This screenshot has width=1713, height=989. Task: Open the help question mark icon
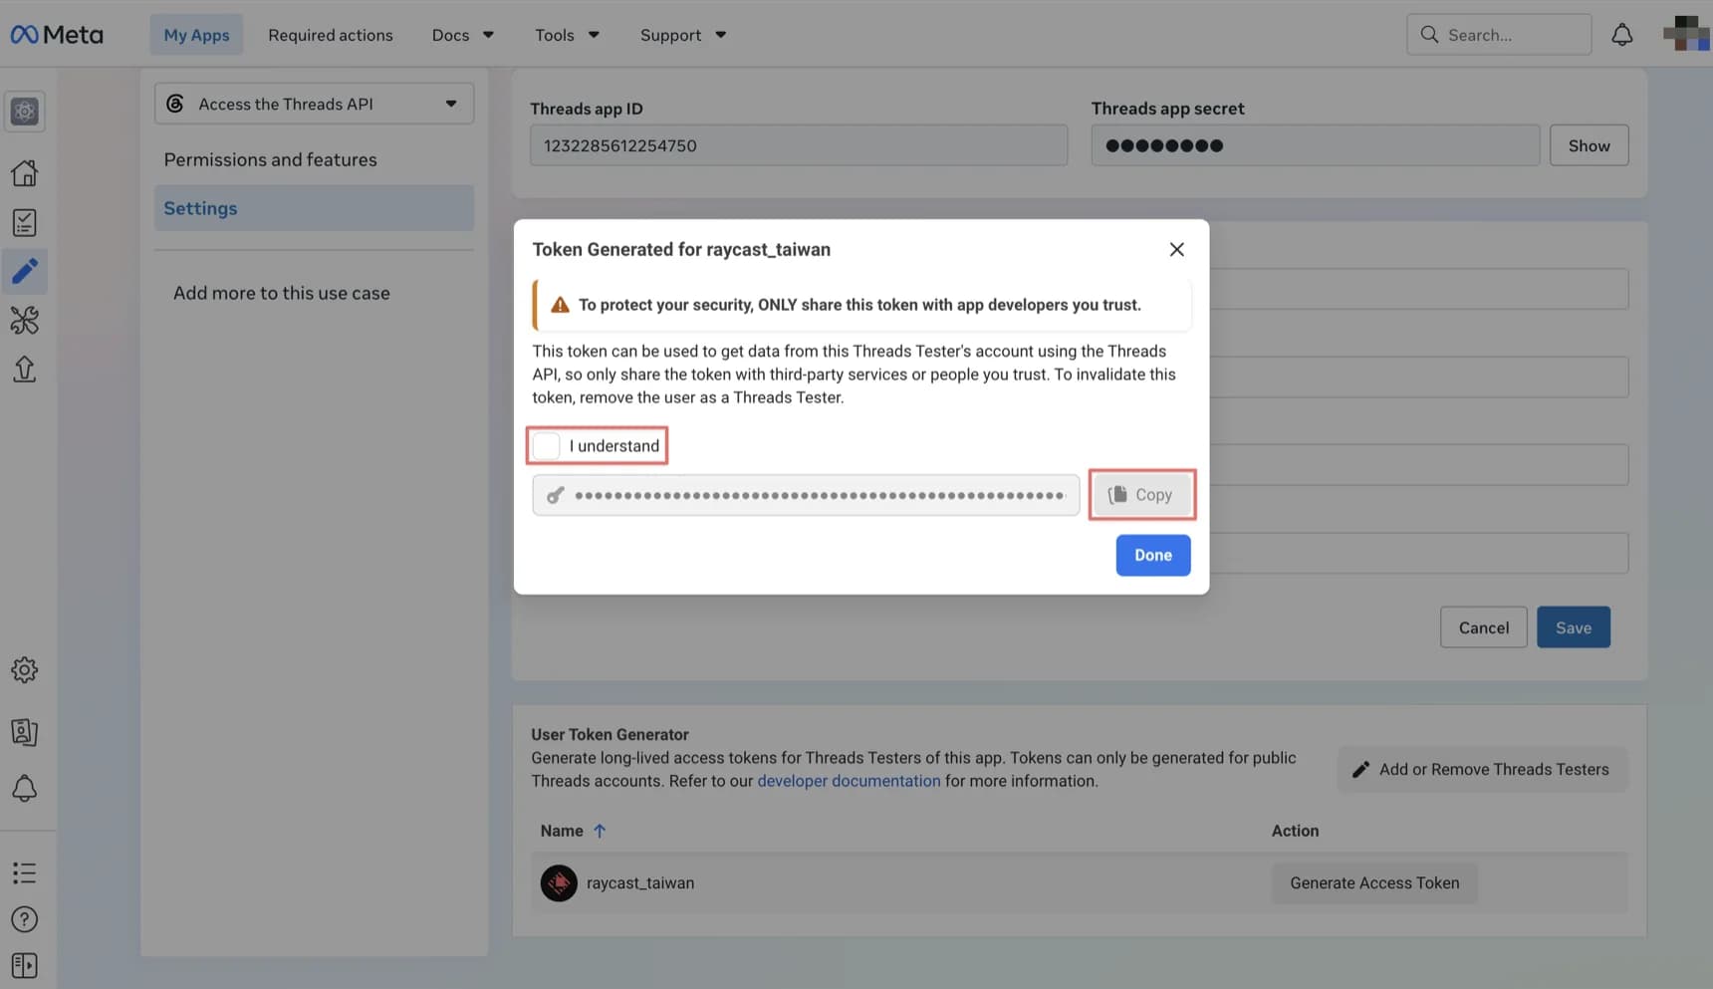[x=24, y=919]
